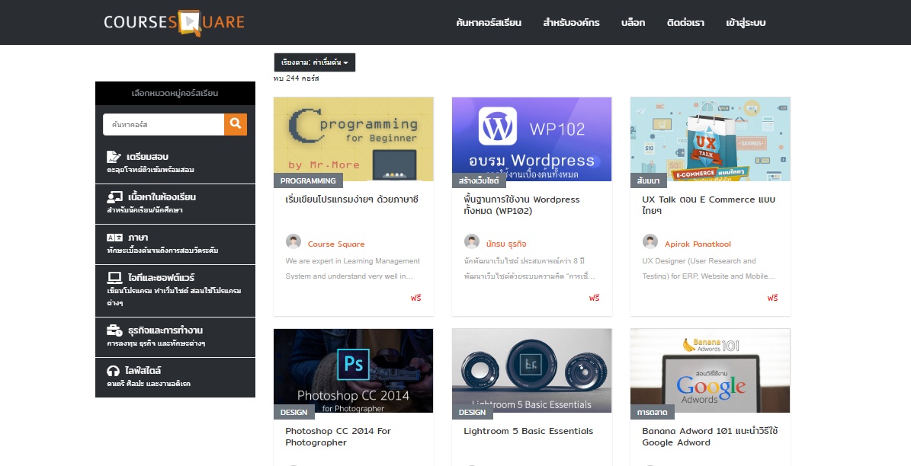Open ค้นหาคอร์สเรียน in the top navigation
This screenshot has height=466, width=911.
(x=488, y=23)
